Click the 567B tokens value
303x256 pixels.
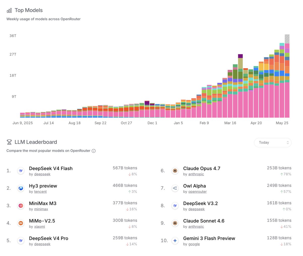[x=125, y=168]
